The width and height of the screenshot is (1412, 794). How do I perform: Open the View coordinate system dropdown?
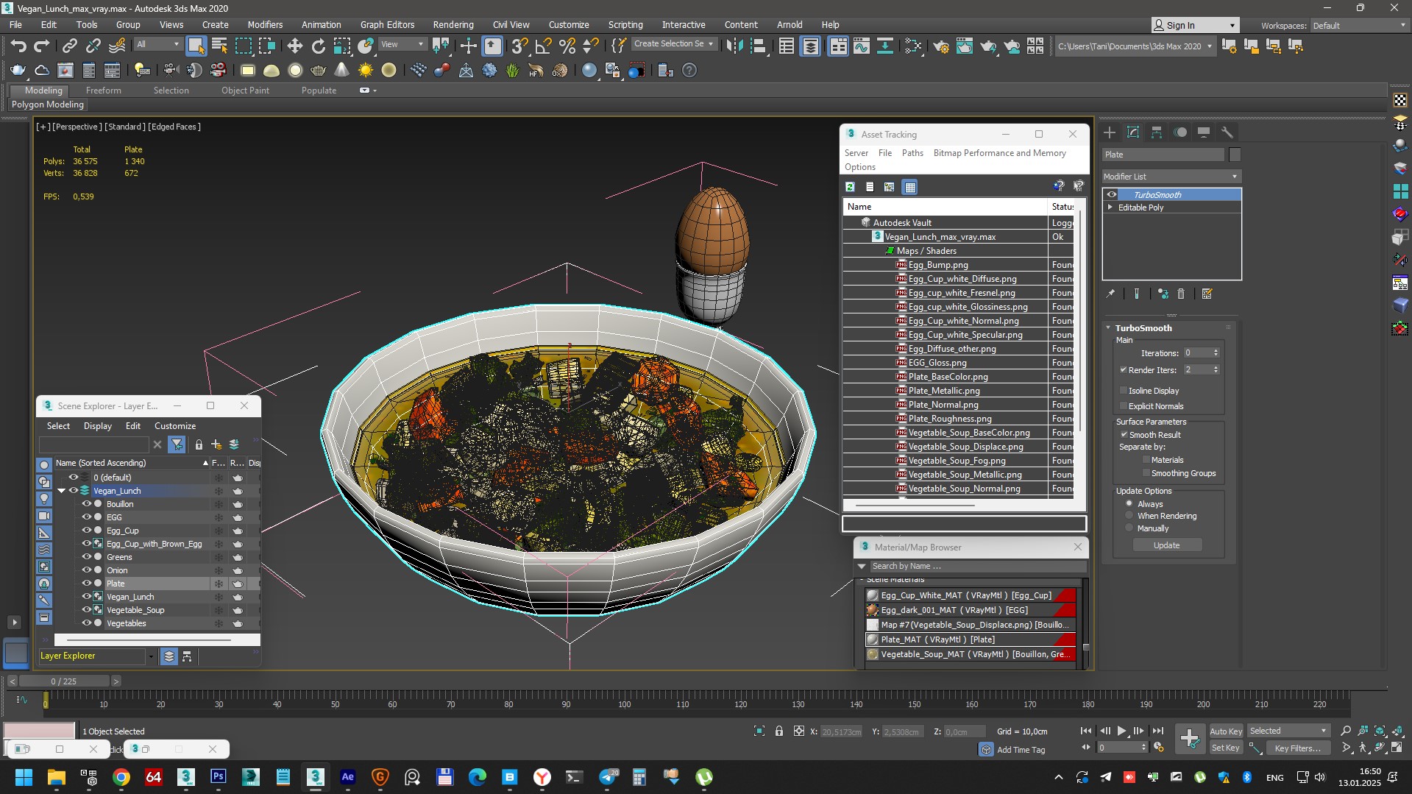(402, 44)
